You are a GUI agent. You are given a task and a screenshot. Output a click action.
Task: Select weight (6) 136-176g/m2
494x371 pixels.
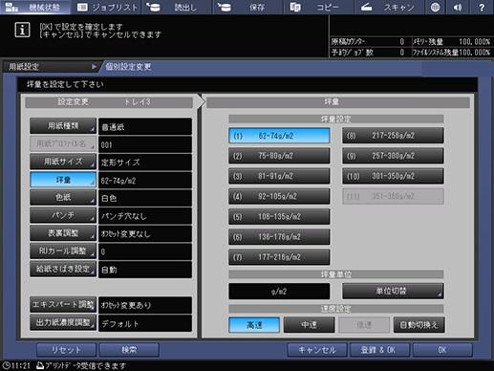[279, 237]
